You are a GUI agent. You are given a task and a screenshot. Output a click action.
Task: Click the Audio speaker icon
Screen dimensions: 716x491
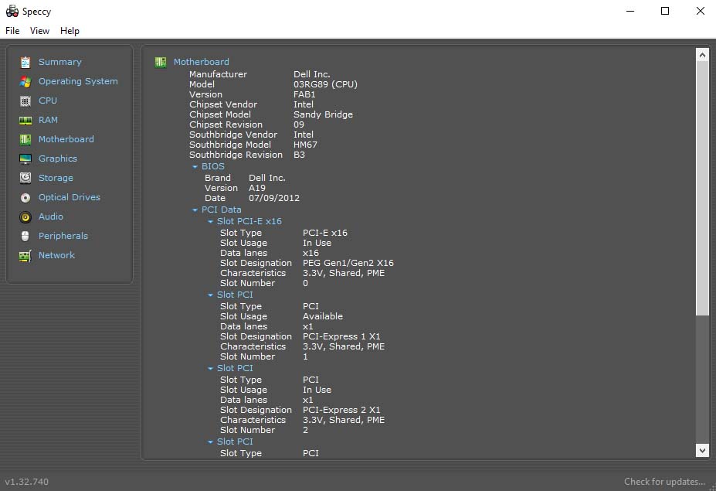click(25, 217)
